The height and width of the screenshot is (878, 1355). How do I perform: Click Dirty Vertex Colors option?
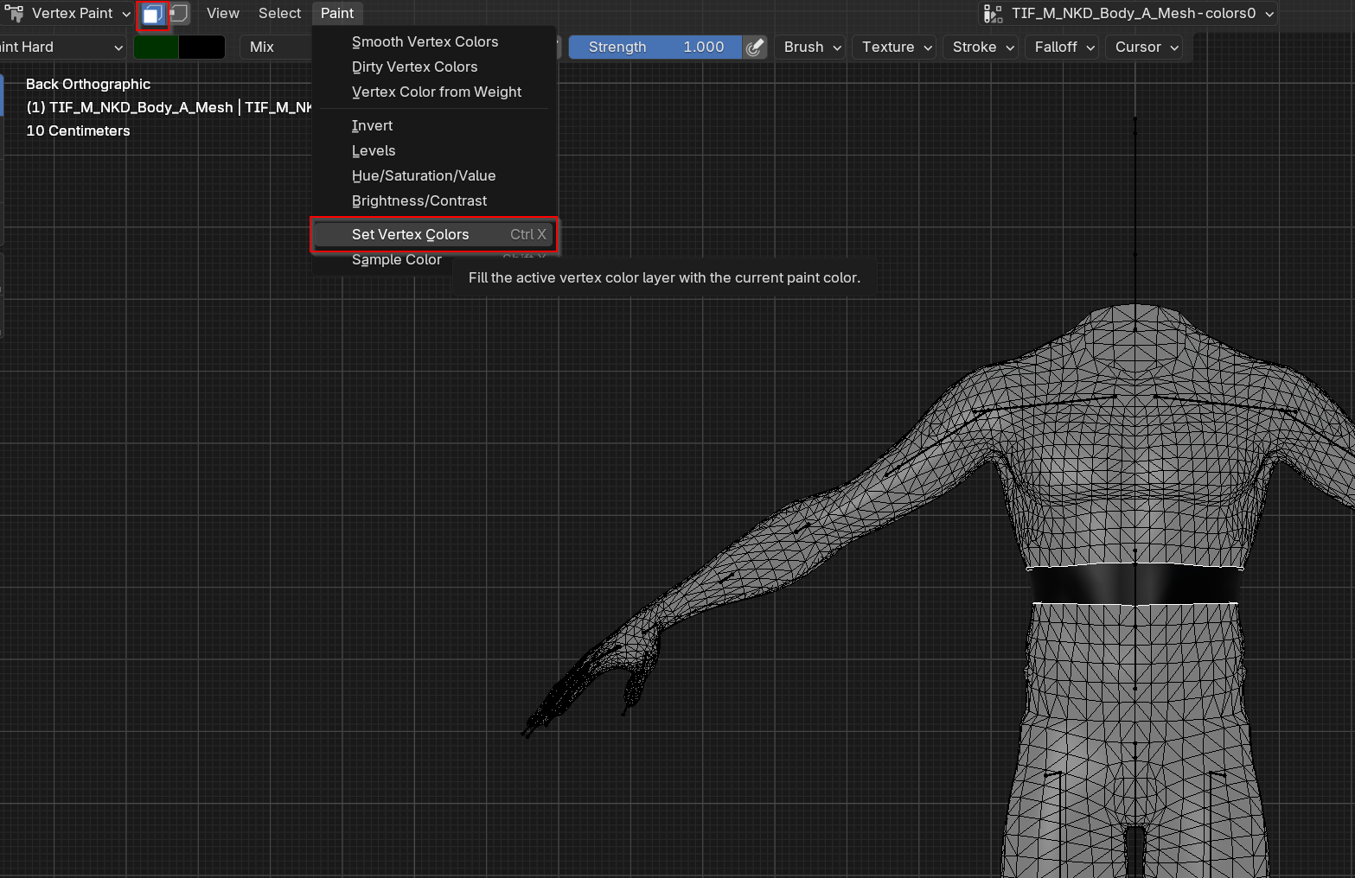(x=414, y=67)
